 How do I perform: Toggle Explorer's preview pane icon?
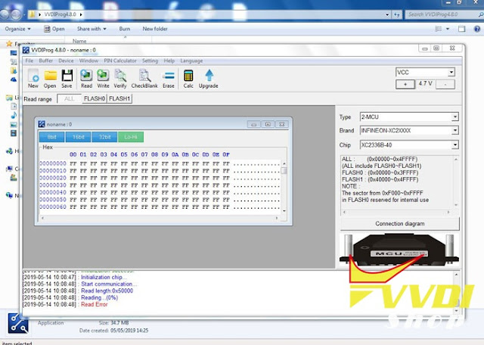pyautogui.click(x=462, y=29)
